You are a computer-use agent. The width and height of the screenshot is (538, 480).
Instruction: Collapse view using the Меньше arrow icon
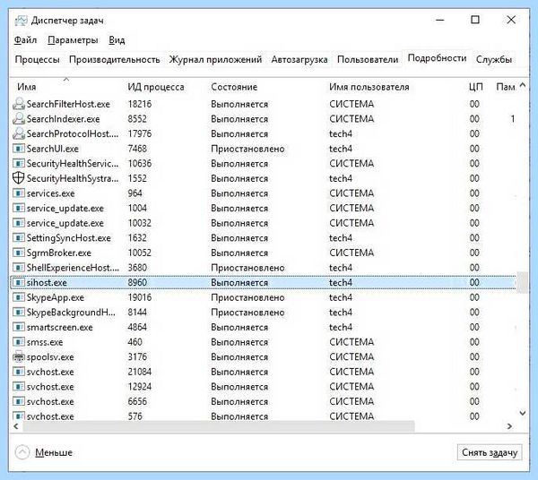(x=22, y=452)
